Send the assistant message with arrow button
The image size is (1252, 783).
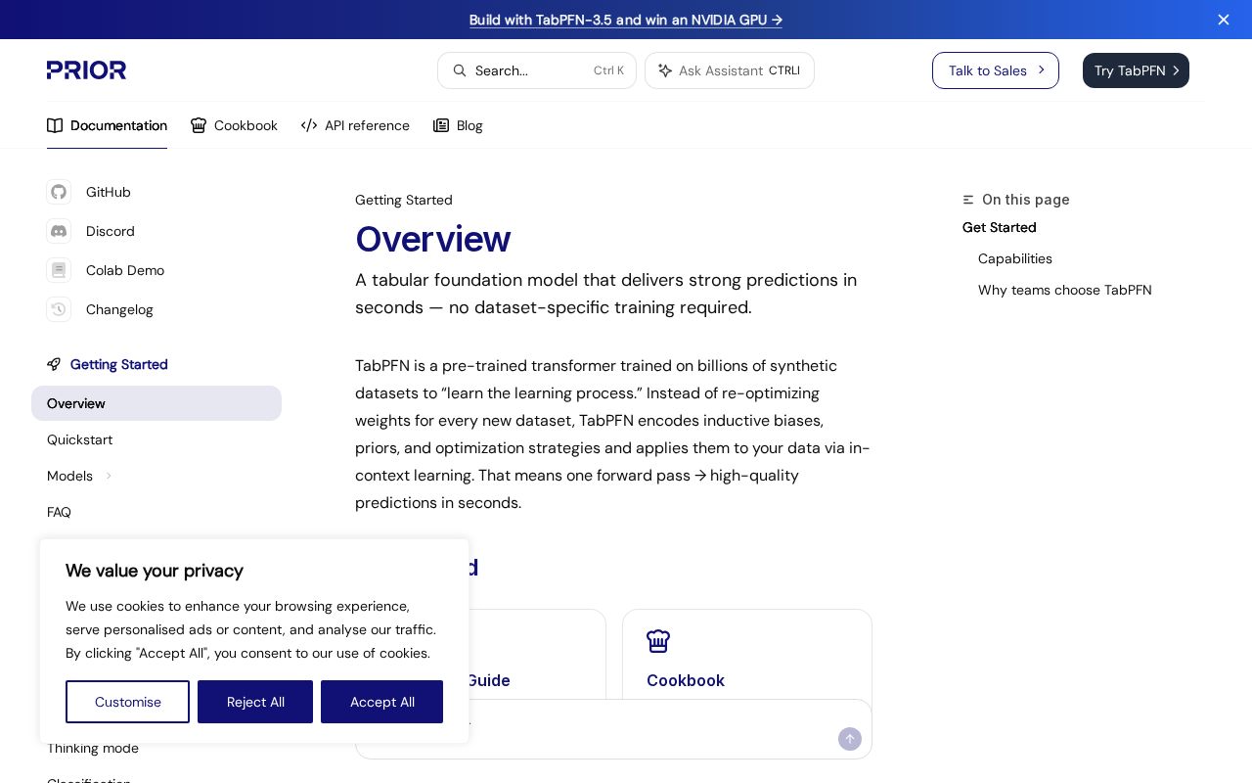pos(850,739)
